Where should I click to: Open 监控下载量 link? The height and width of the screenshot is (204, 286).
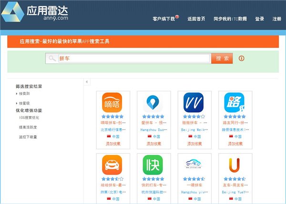28,137
